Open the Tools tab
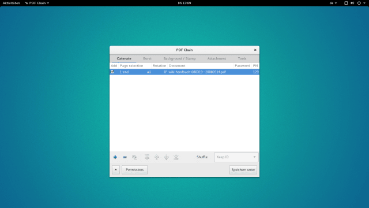The image size is (369, 208). 242,58
